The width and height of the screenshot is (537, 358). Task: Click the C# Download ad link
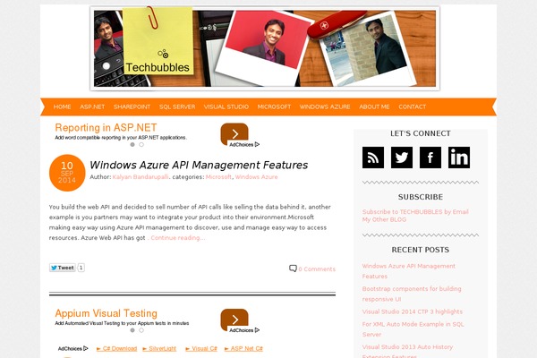coord(116,348)
